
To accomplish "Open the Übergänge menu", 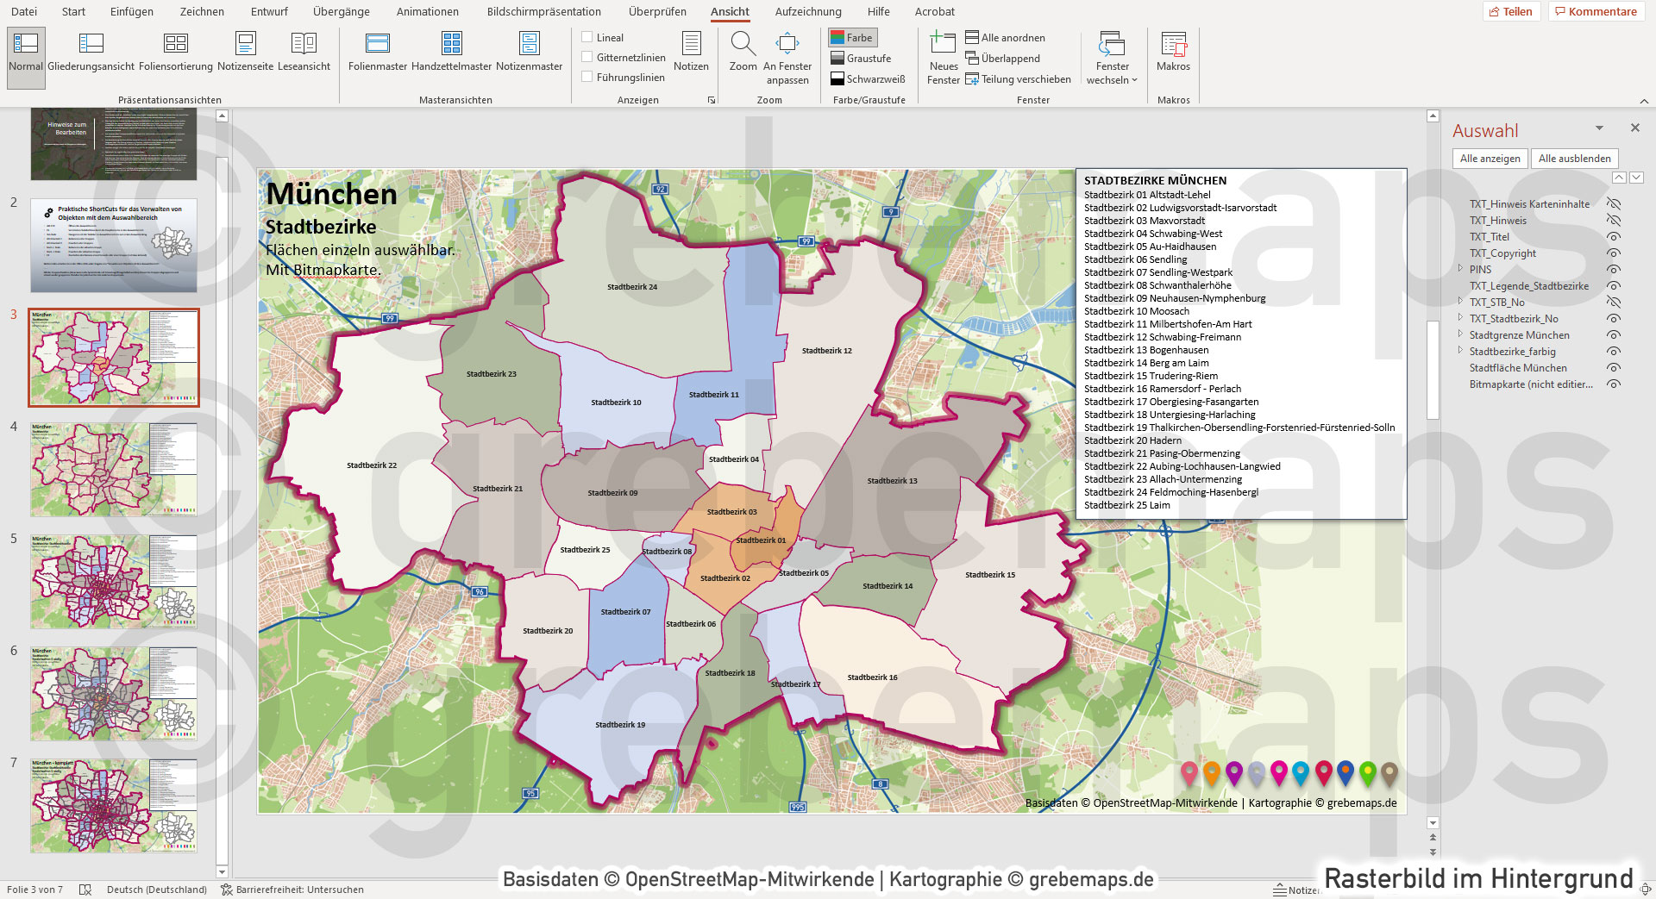I will click(342, 11).
